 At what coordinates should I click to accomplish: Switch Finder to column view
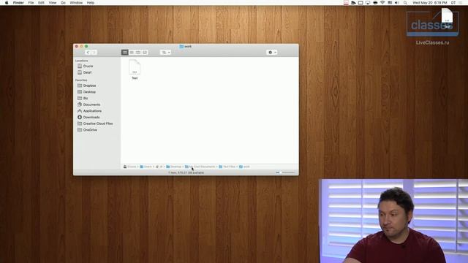coord(138,52)
